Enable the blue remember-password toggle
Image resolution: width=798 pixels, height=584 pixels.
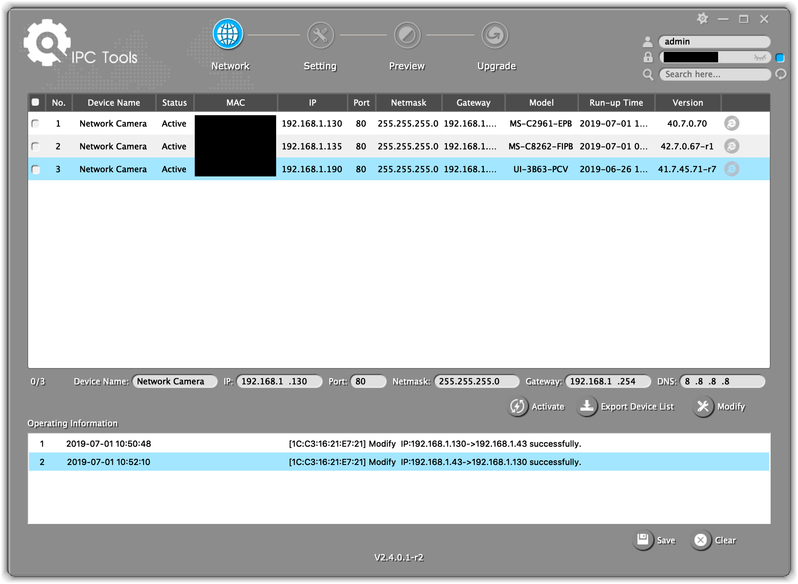(781, 57)
